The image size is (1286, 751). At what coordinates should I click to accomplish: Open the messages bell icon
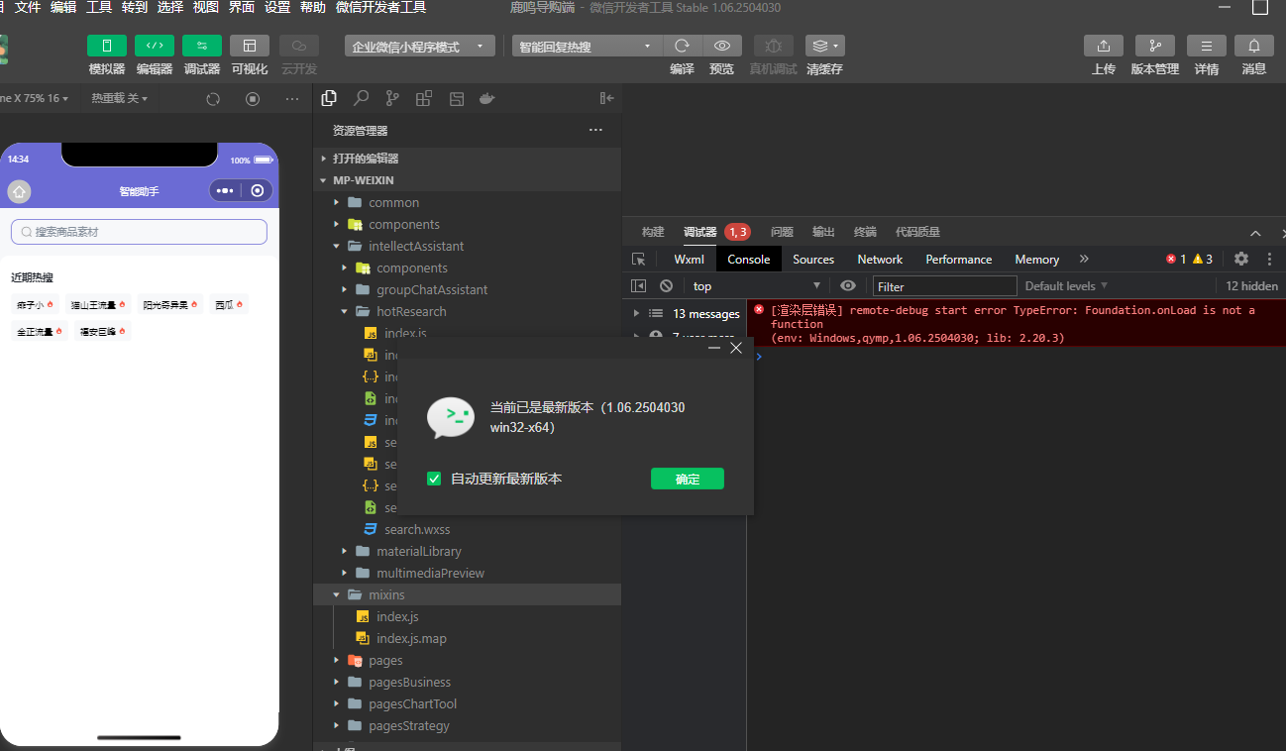[1254, 46]
